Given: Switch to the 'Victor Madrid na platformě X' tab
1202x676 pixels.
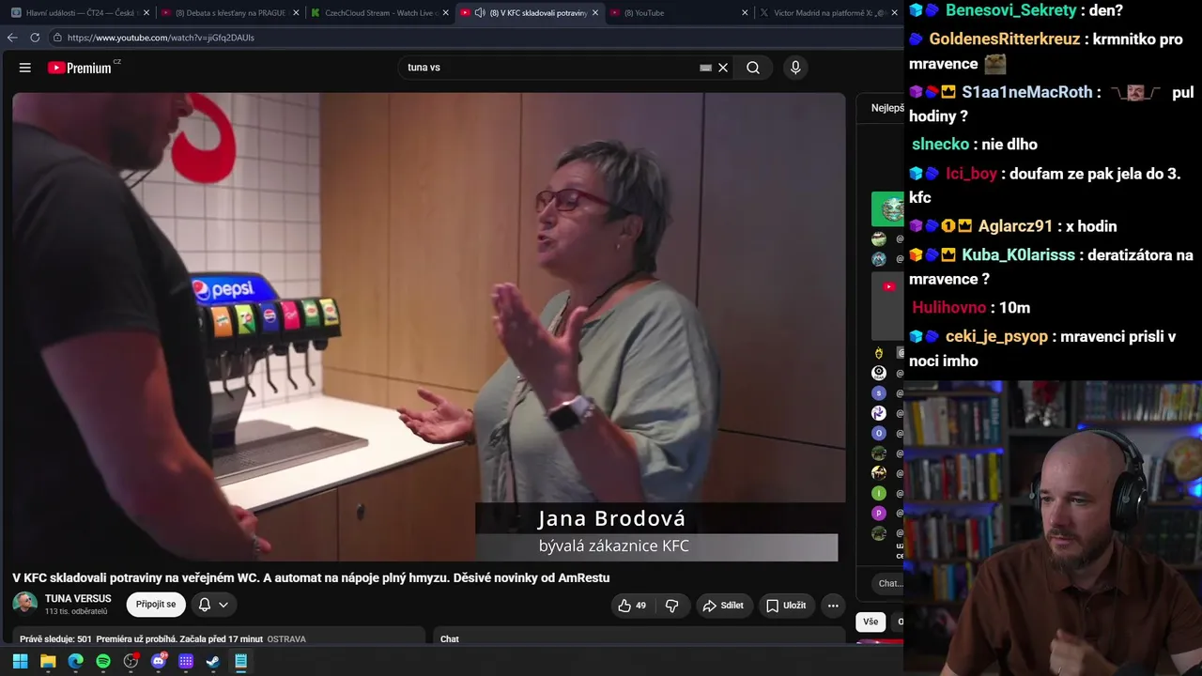Looking at the screenshot, I should point(828,13).
